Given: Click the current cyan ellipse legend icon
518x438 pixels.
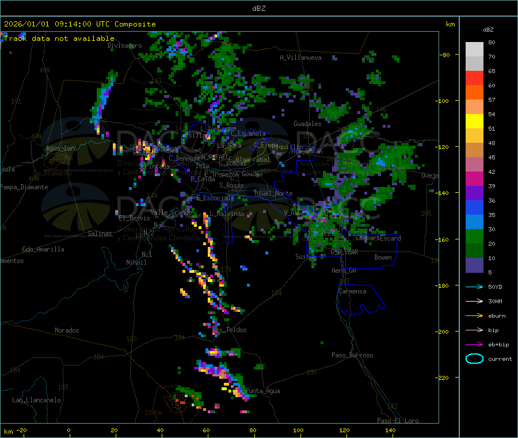Looking at the screenshot, I should (x=474, y=359).
